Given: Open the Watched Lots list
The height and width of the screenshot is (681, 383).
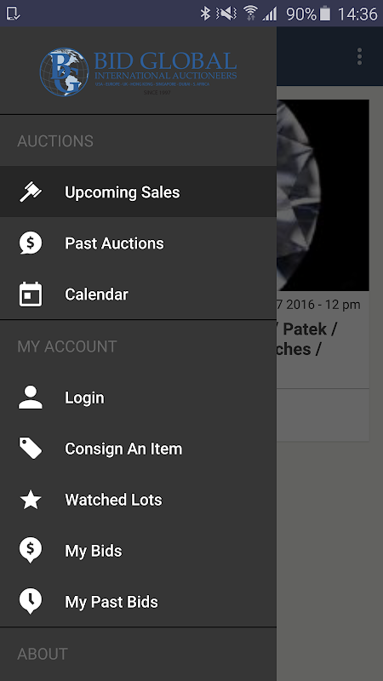Looking at the screenshot, I should point(138,500).
